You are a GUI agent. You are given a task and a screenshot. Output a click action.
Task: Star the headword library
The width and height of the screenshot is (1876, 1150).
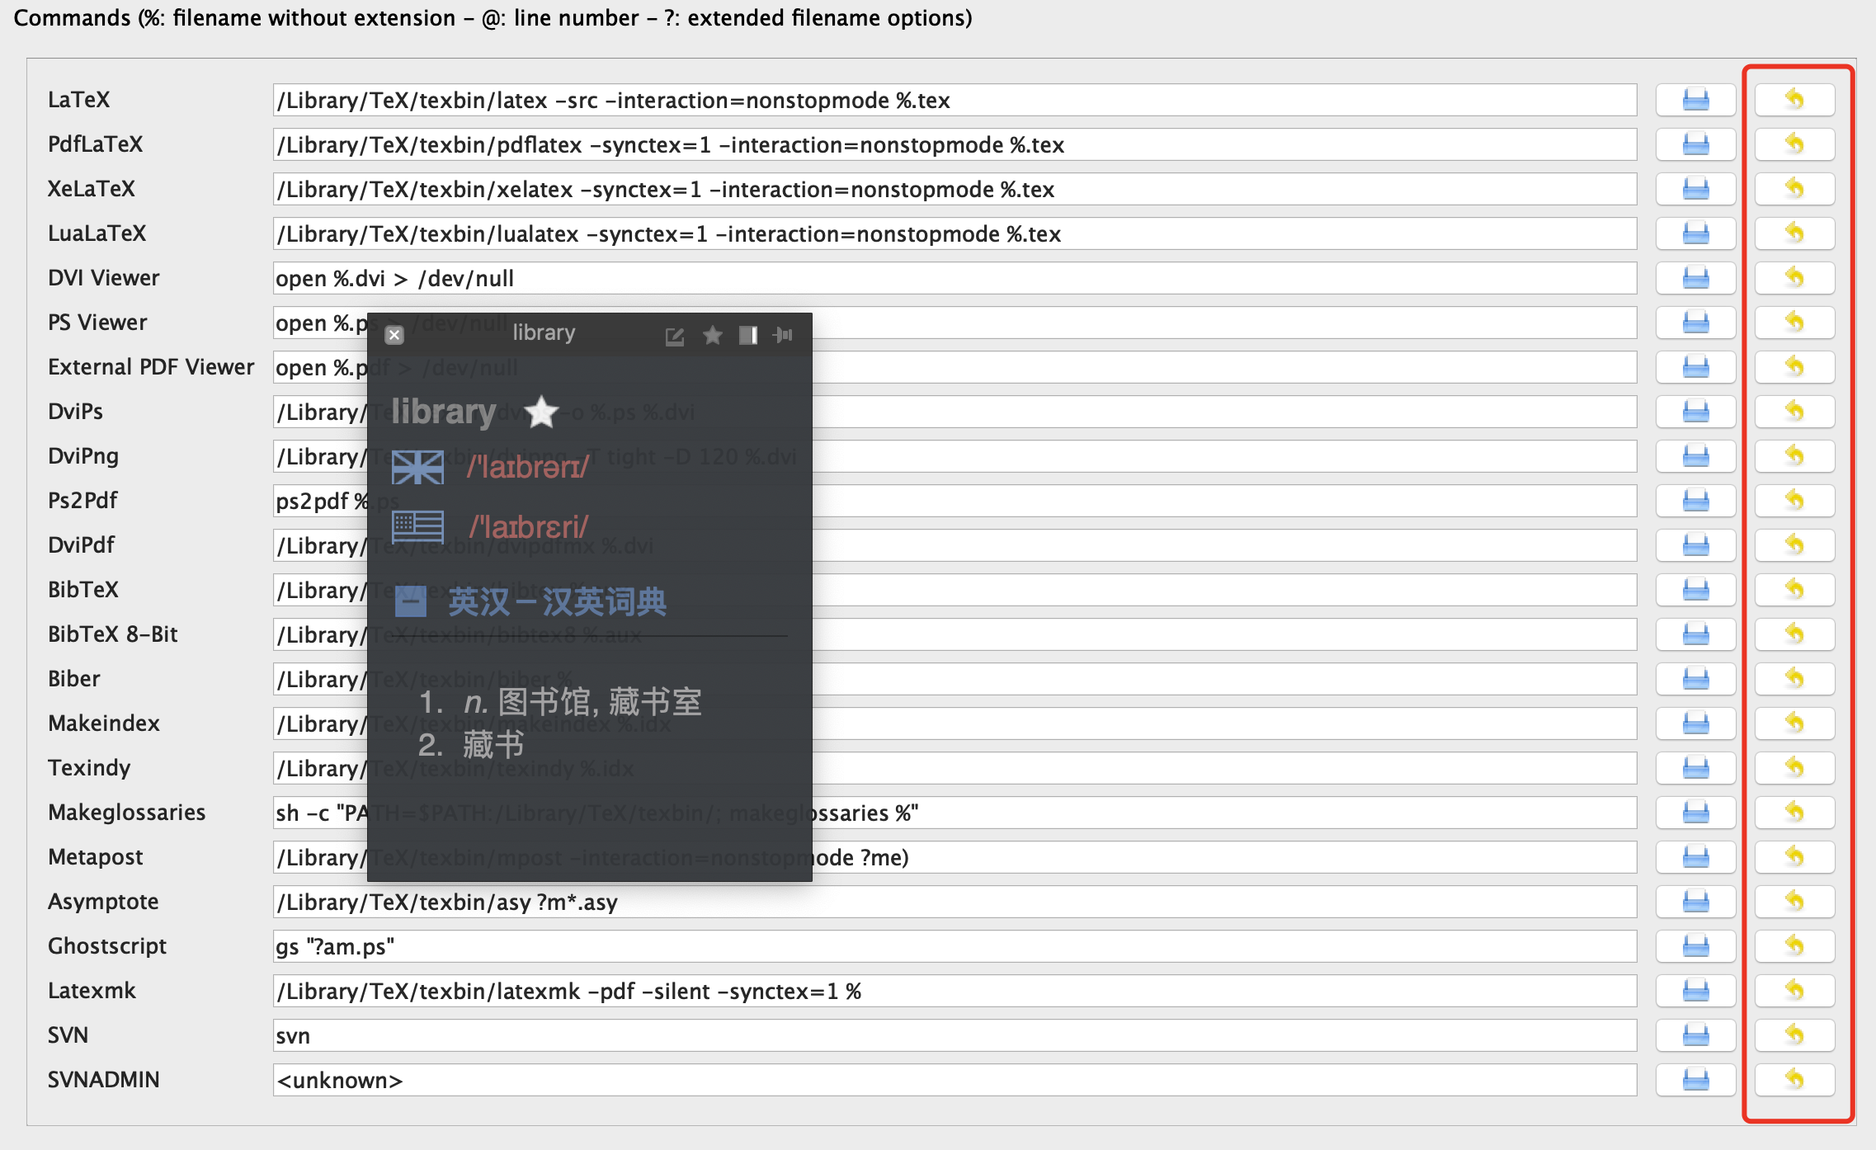[x=542, y=412]
